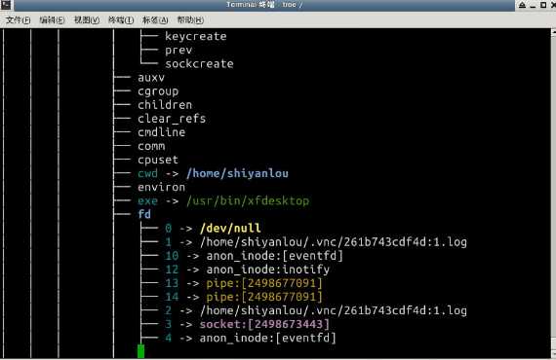Click 'socket:[2498673443]' text
The image size is (556, 360).
tap(264, 324)
